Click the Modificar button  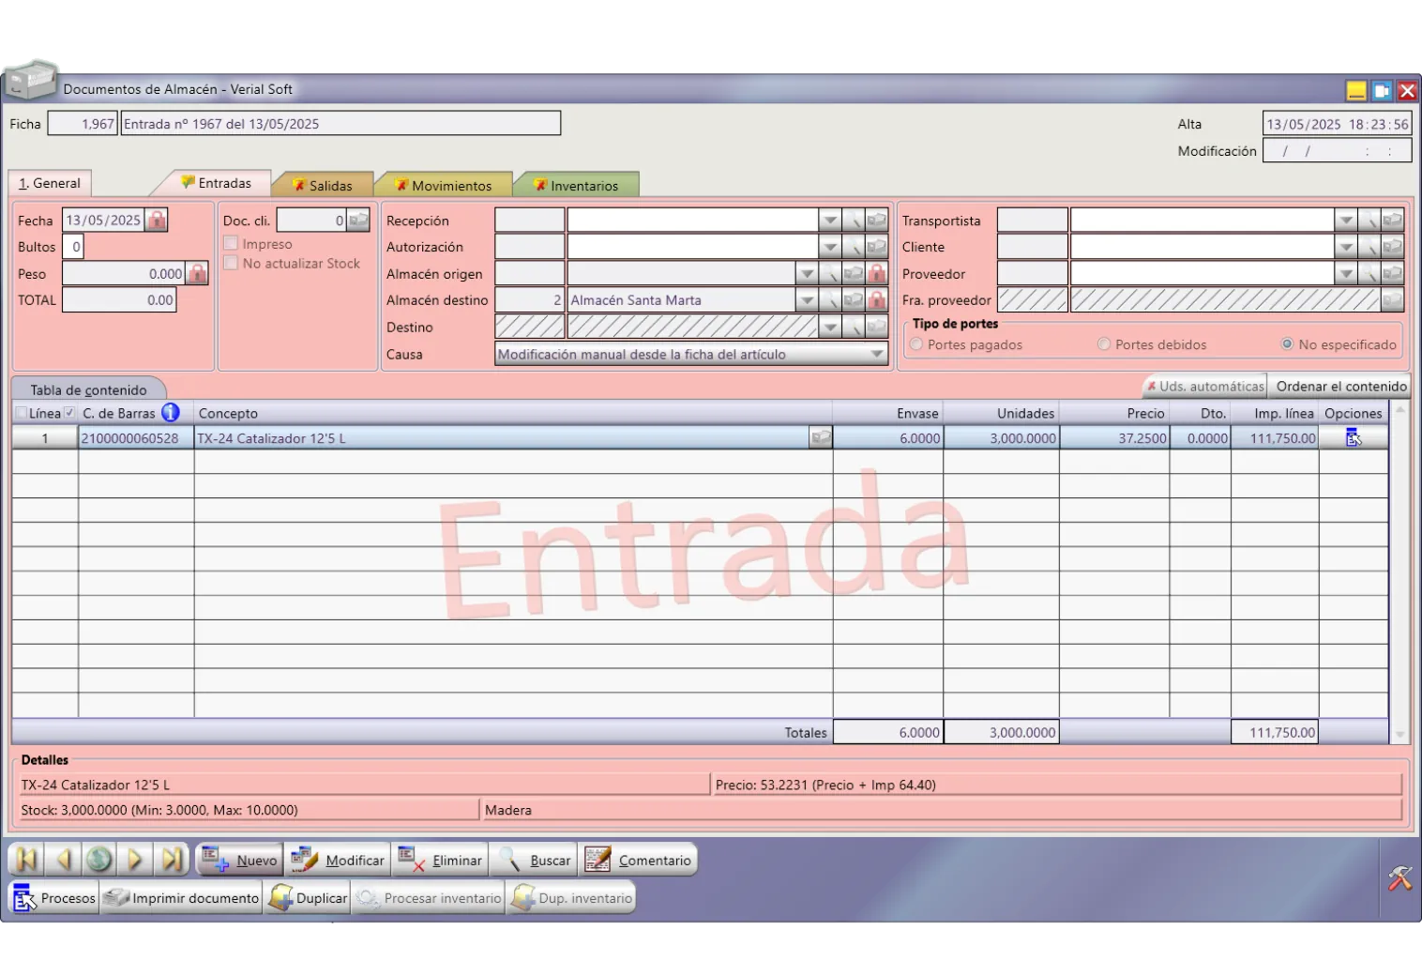click(338, 860)
